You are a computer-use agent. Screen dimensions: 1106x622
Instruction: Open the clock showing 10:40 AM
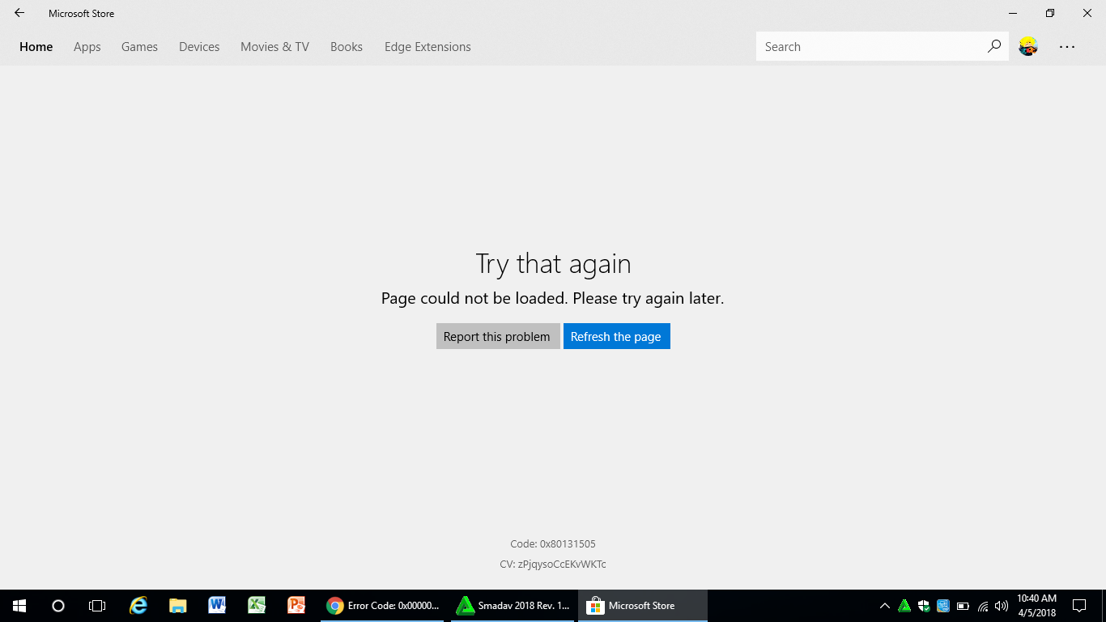[x=1036, y=606]
